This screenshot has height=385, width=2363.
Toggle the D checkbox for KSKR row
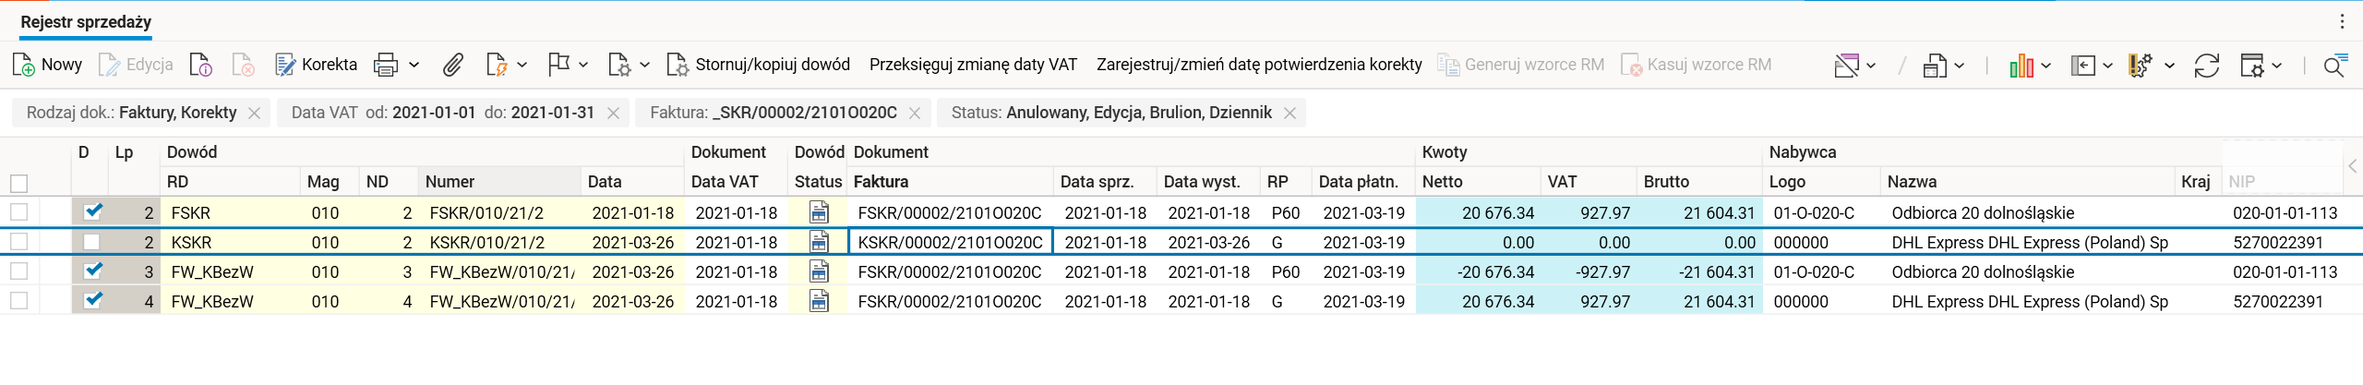pos(91,242)
